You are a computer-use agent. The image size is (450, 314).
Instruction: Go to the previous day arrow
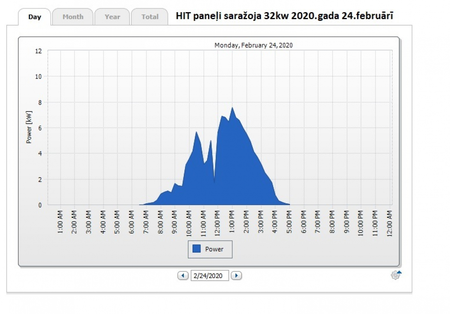pyautogui.click(x=183, y=276)
